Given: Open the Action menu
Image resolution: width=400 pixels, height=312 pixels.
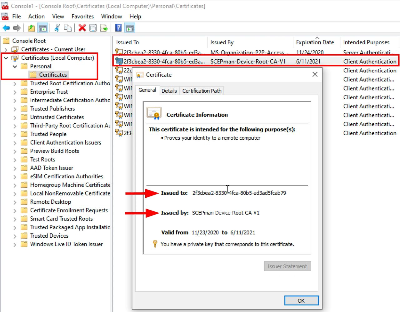Looking at the screenshot, I should pos(36,17).
